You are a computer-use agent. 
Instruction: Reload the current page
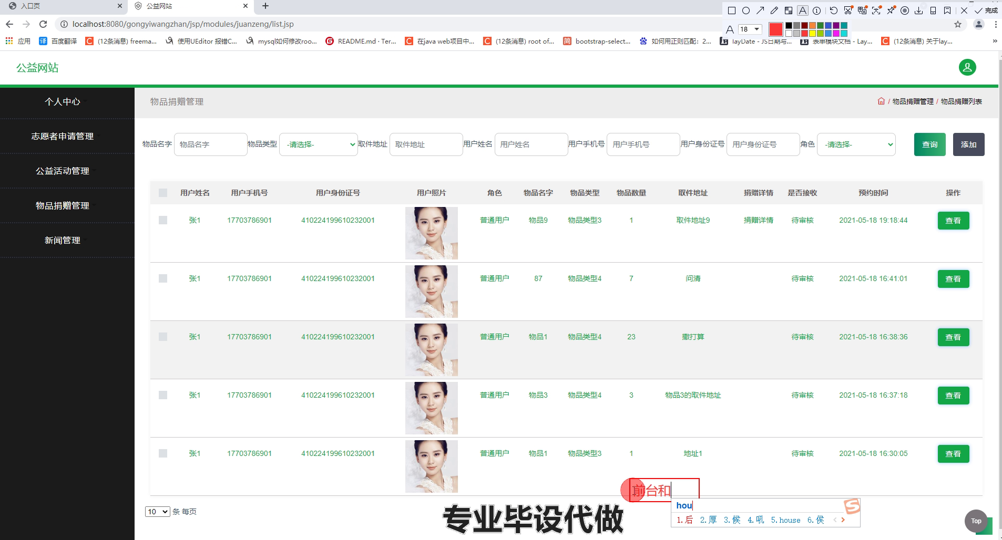pyautogui.click(x=43, y=24)
